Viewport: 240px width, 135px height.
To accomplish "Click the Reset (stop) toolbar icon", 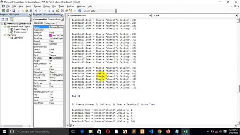I will [x=53, y=11].
